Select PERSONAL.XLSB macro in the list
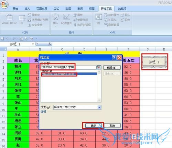Screen dimensions: 172x148 click(x=69, y=74)
